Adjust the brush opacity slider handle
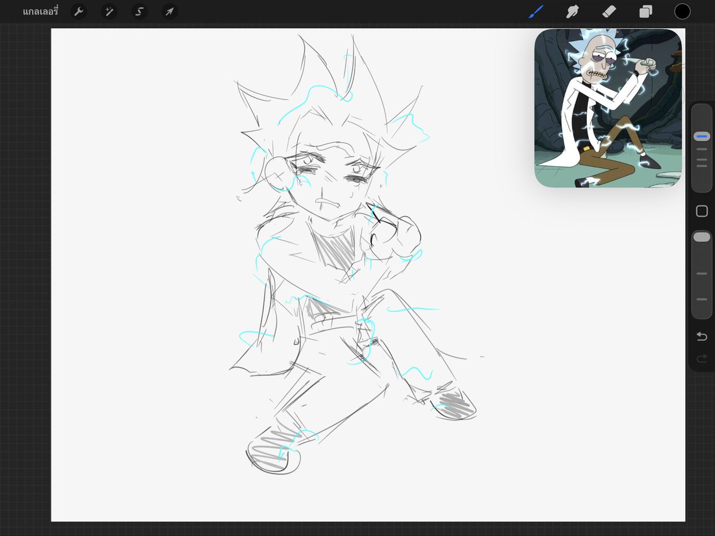This screenshot has height=536, width=715. tap(702, 237)
